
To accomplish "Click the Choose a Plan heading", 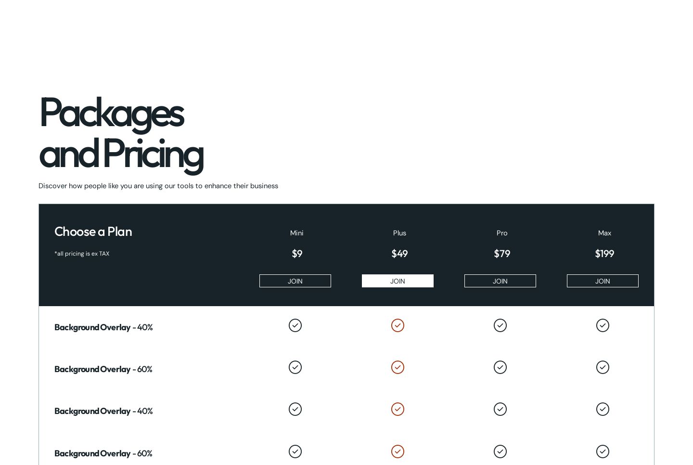I will tap(93, 232).
